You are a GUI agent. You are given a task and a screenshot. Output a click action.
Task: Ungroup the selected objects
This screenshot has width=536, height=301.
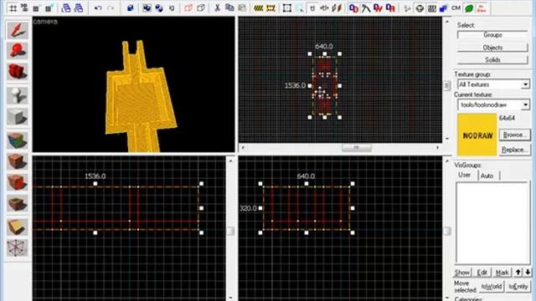[159, 8]
